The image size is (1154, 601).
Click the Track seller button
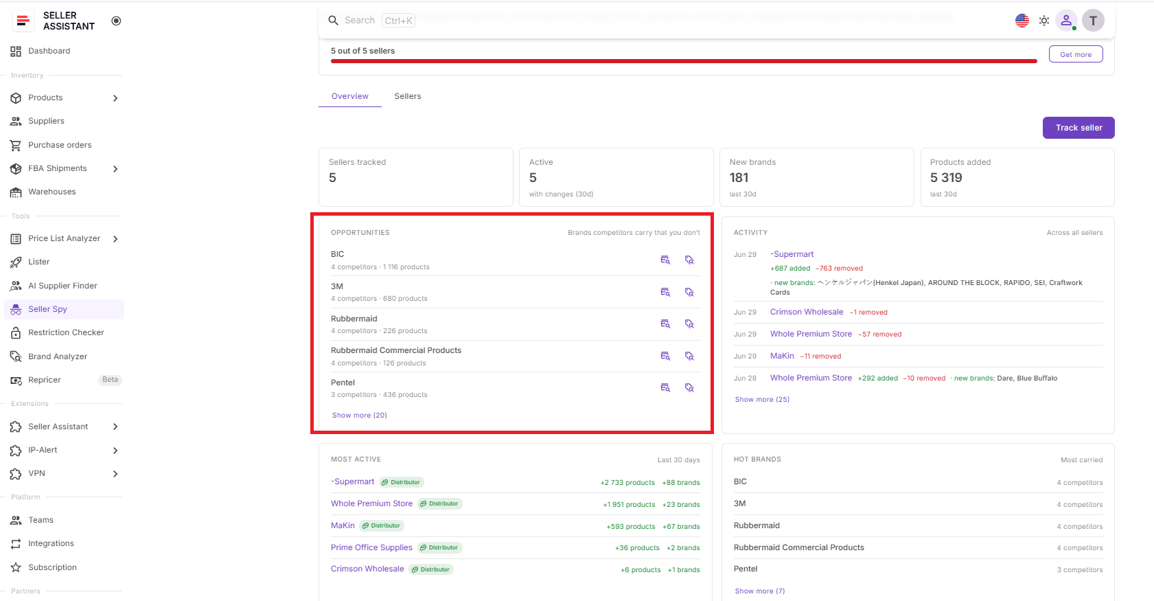(x=1078, y=128)
